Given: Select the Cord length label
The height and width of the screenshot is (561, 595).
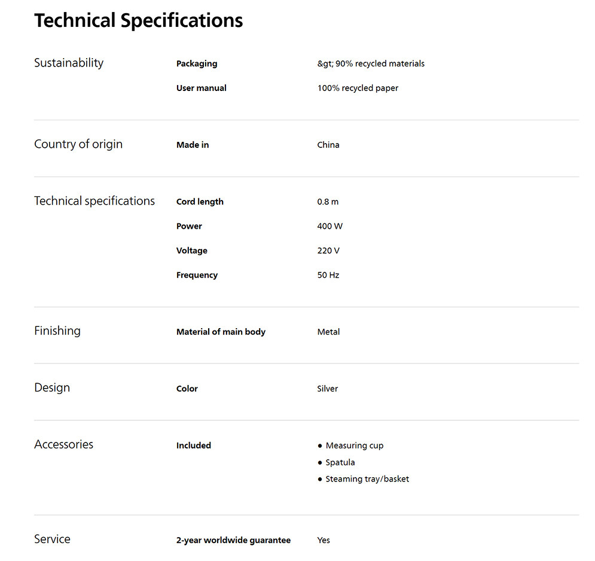Looking at the screenshot, I should (x=200, y=202).
